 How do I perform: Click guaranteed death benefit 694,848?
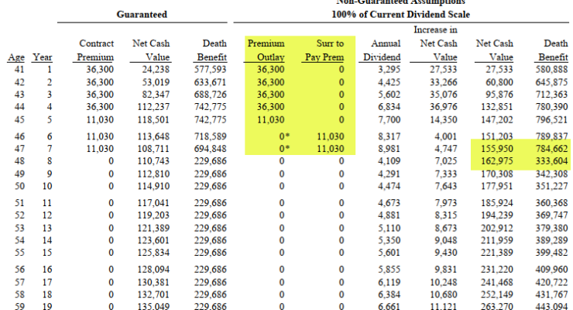210,149
